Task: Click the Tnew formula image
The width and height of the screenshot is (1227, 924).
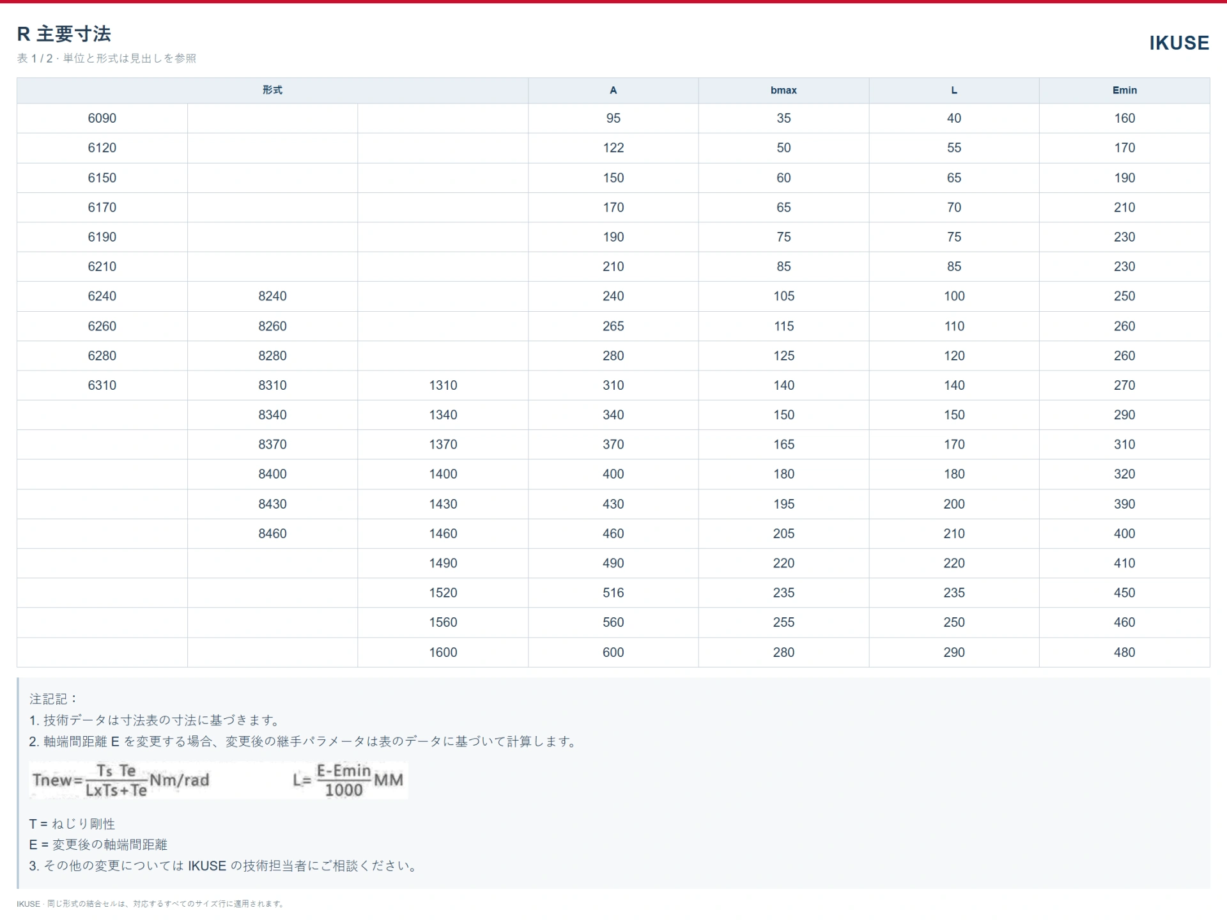Action: point(121,780)
